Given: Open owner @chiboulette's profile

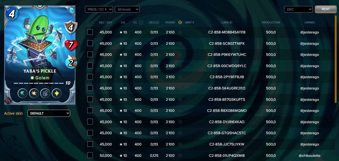Looking at the screenshot, I should tap(309, 155).
